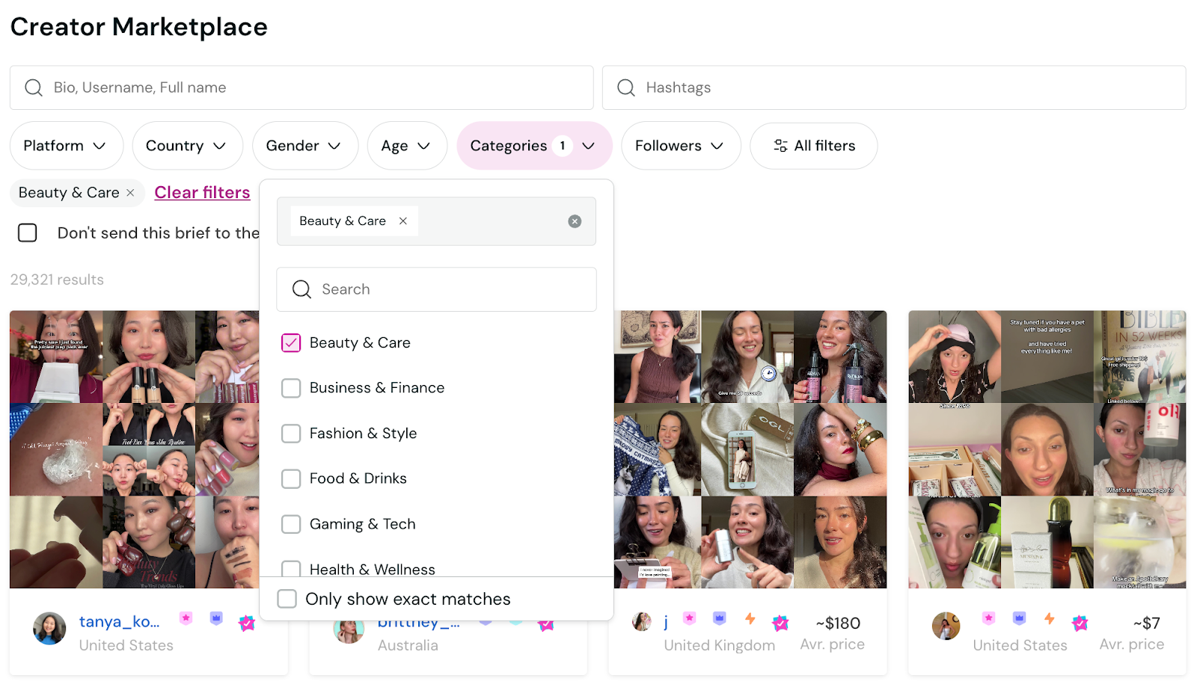Open the Platform dropdown
1197x687 pixels.
(x=66, y=146)
